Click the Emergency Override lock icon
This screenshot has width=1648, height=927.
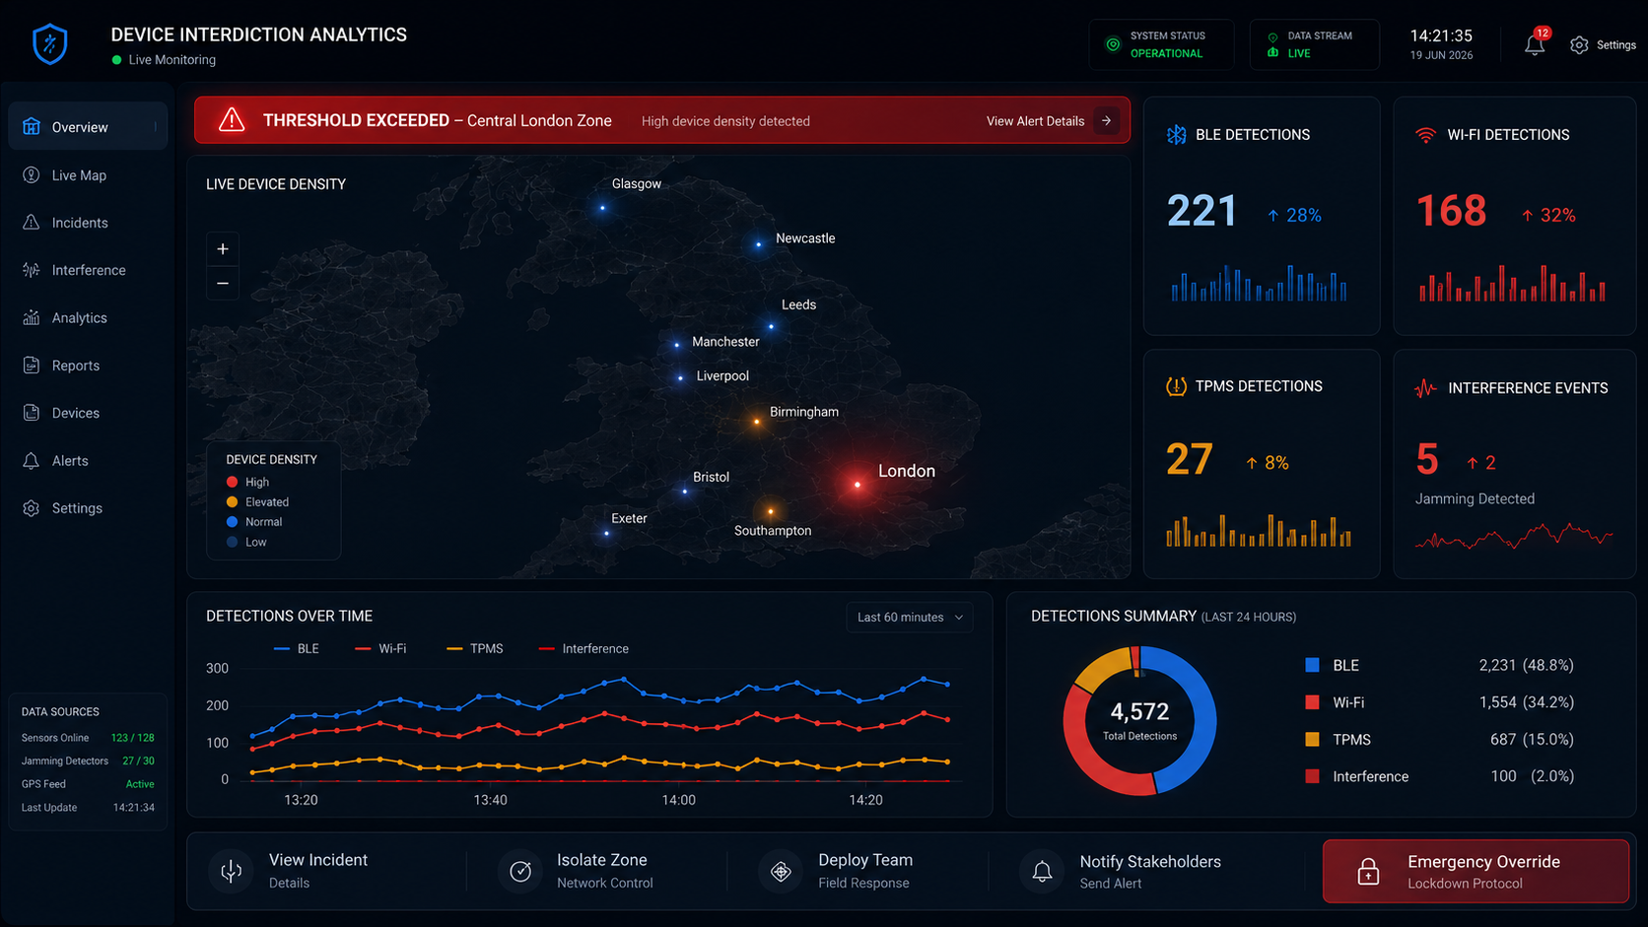coord(1368,871)
